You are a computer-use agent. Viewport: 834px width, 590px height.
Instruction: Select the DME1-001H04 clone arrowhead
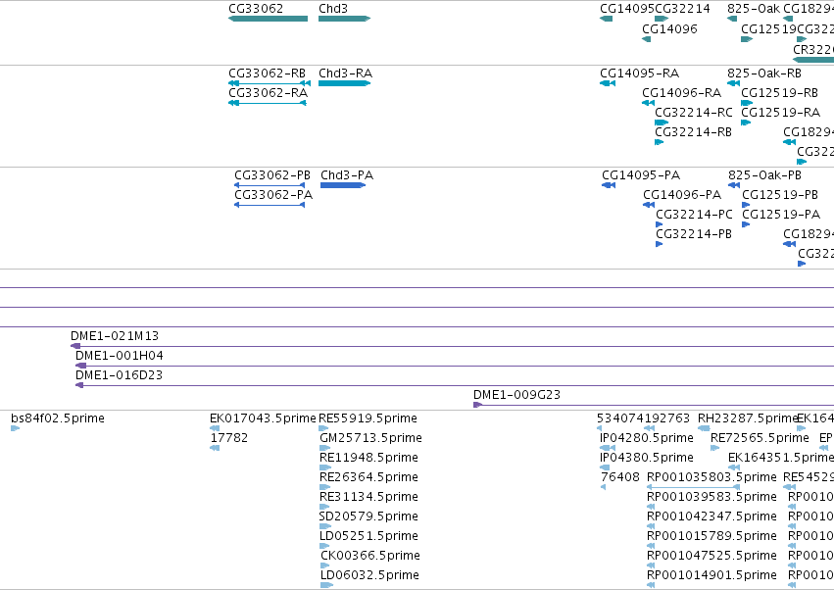point(80,366)
